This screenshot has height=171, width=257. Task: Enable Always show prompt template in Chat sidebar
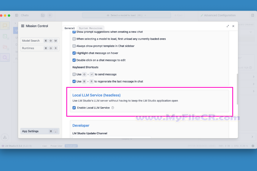pyautogui.click(x=74, y=46)
